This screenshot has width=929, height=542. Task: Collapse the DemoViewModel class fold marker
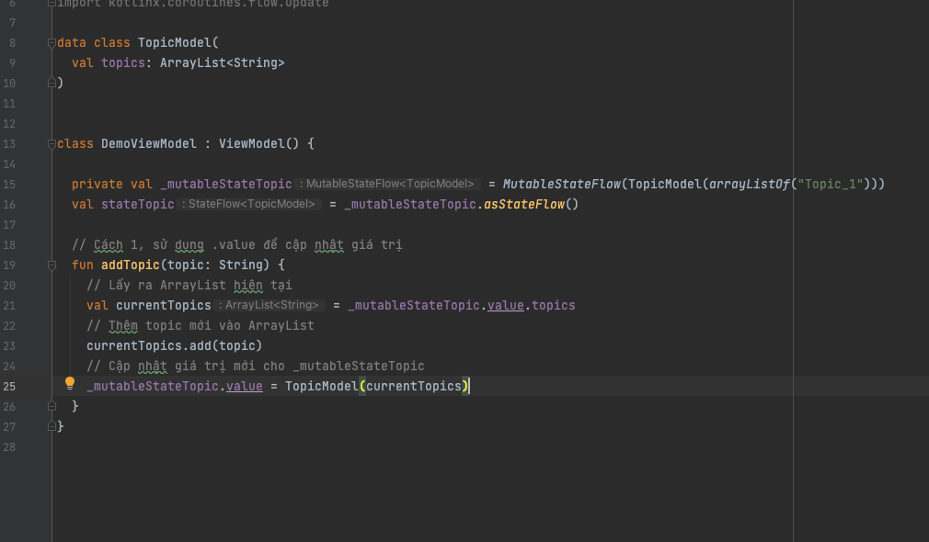point(52,144)
